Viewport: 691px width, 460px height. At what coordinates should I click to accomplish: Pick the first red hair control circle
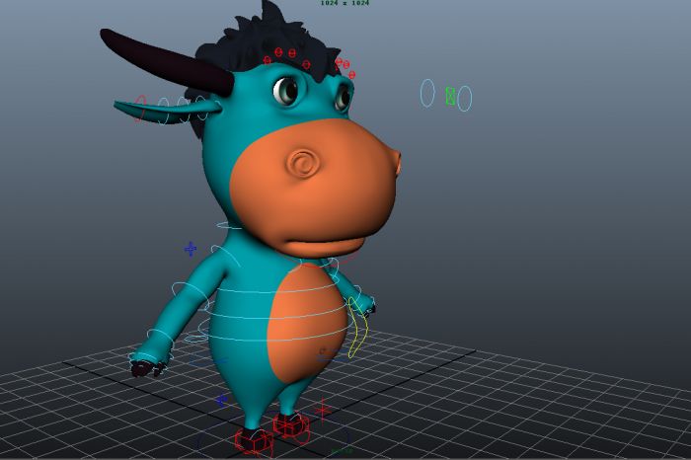[x=266, y=55]
